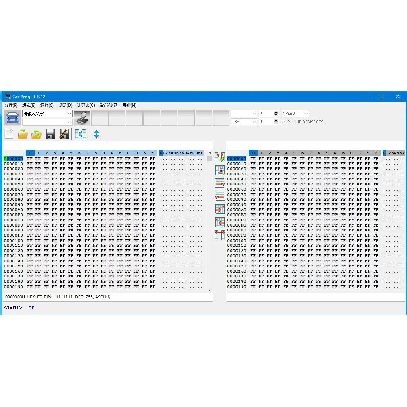The width and height of the screenshot is (407, 407).
Task: Click the copy cell to left icon
Action: pos(220,222)
